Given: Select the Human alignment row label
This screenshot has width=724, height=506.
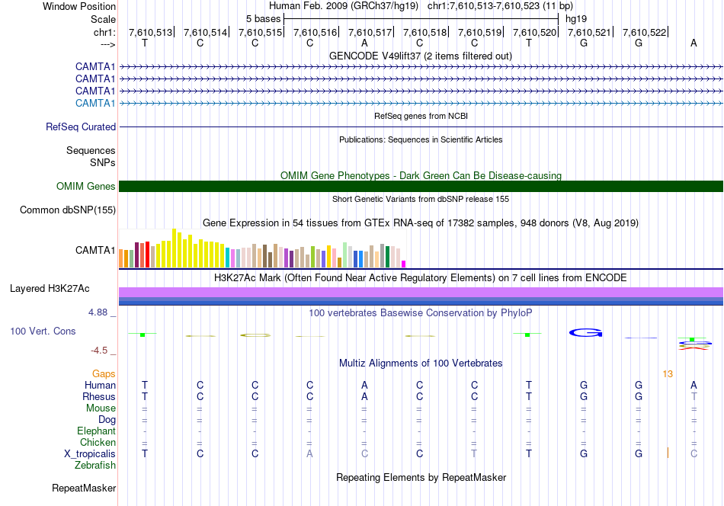Looking at the screenshot, I should tap(100, 385).
